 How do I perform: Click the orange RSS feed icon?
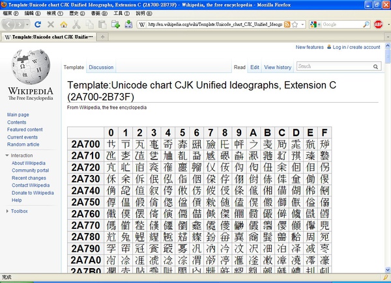(287, 24)
